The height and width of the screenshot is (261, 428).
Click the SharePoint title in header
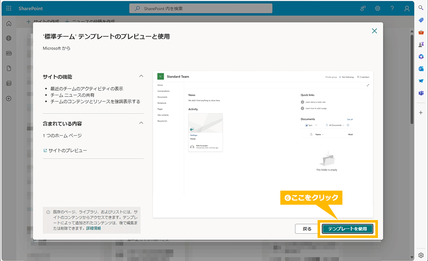pyautogui.click(x=30, y=9)
